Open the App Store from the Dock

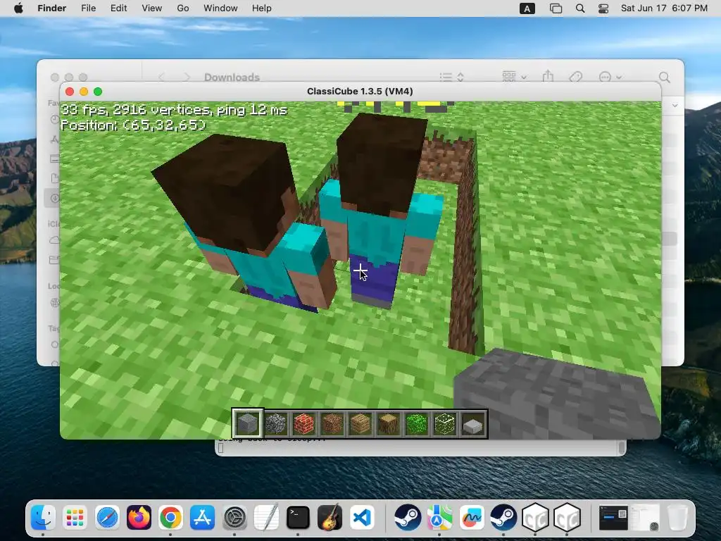point(202,518)
